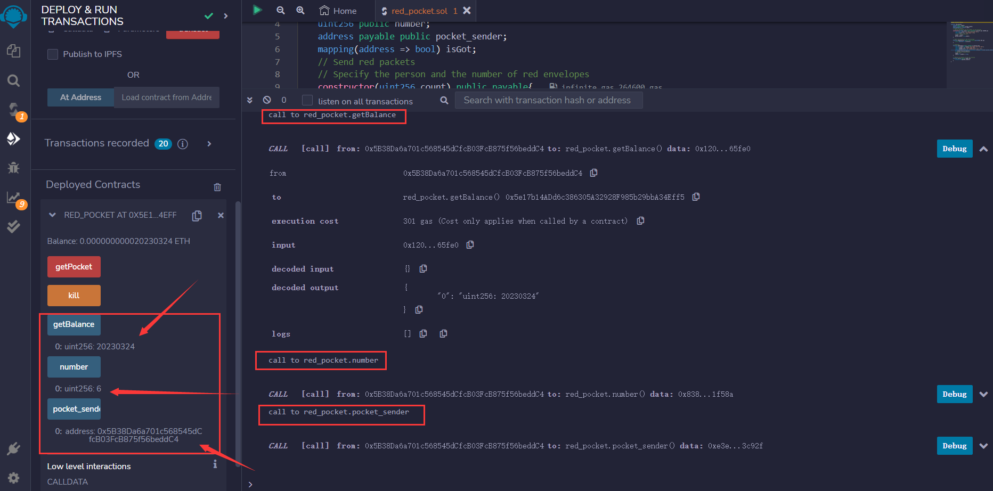Screen dimensions: 993x491
Task: Open Solidity Static Analysis panel
Action: pos(14,197)
